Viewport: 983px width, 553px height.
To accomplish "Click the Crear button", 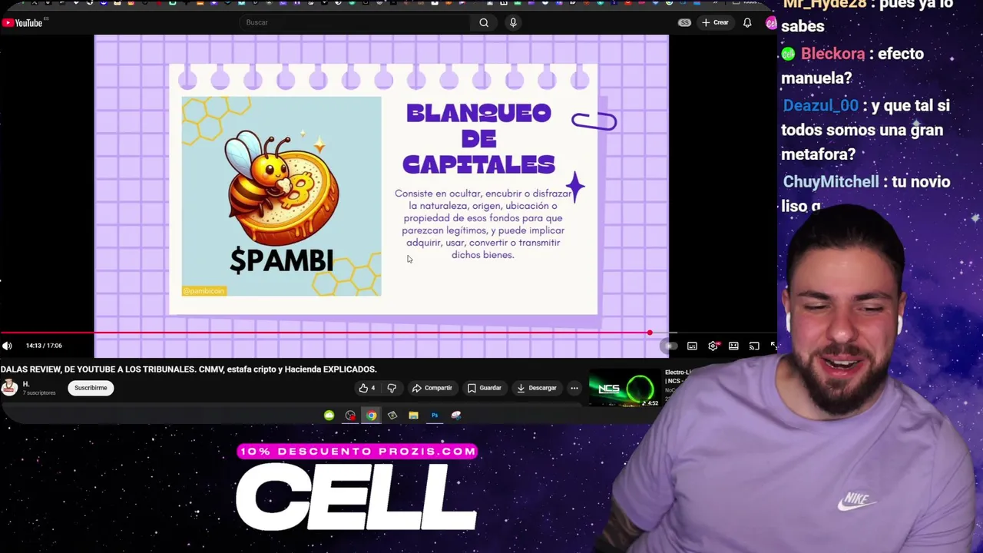I will click(715, 22).
